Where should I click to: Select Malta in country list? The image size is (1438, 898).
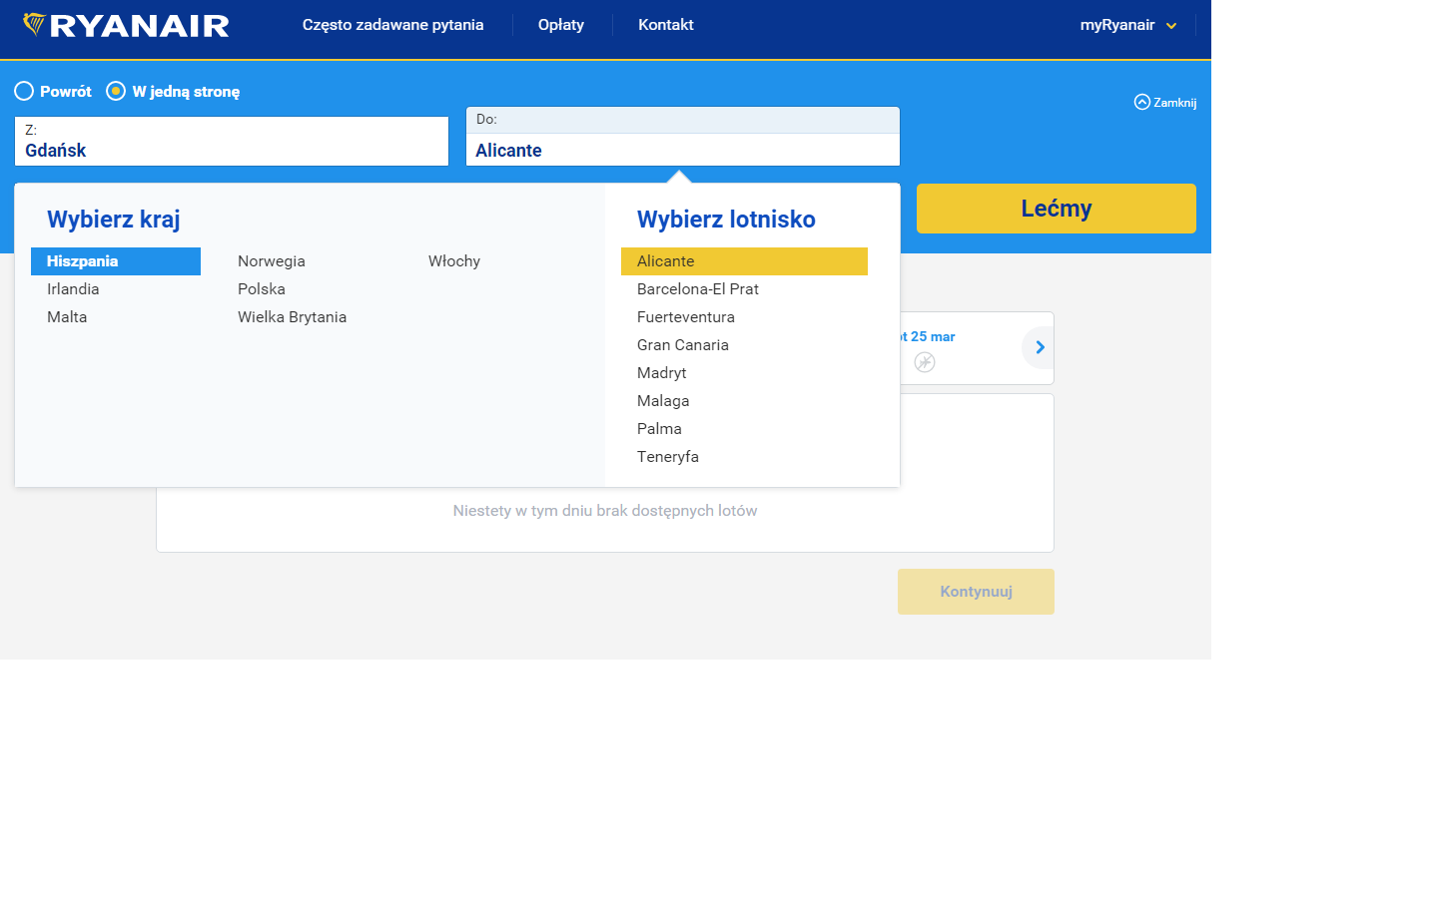click(x=67, y=317)
